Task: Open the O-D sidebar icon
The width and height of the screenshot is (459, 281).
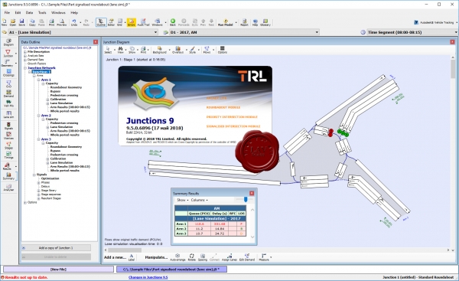Action: (x=8, y=84)
